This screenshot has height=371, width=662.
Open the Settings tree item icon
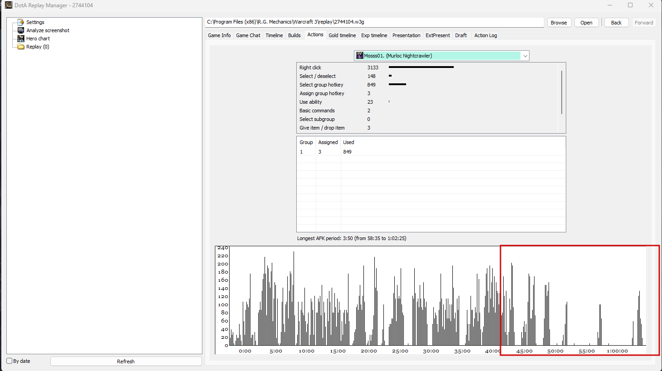click(x=20, y=22)
